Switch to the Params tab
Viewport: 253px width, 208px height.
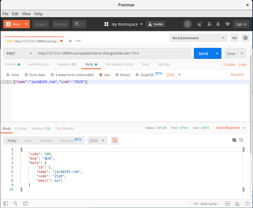click(x=12, y=64)
